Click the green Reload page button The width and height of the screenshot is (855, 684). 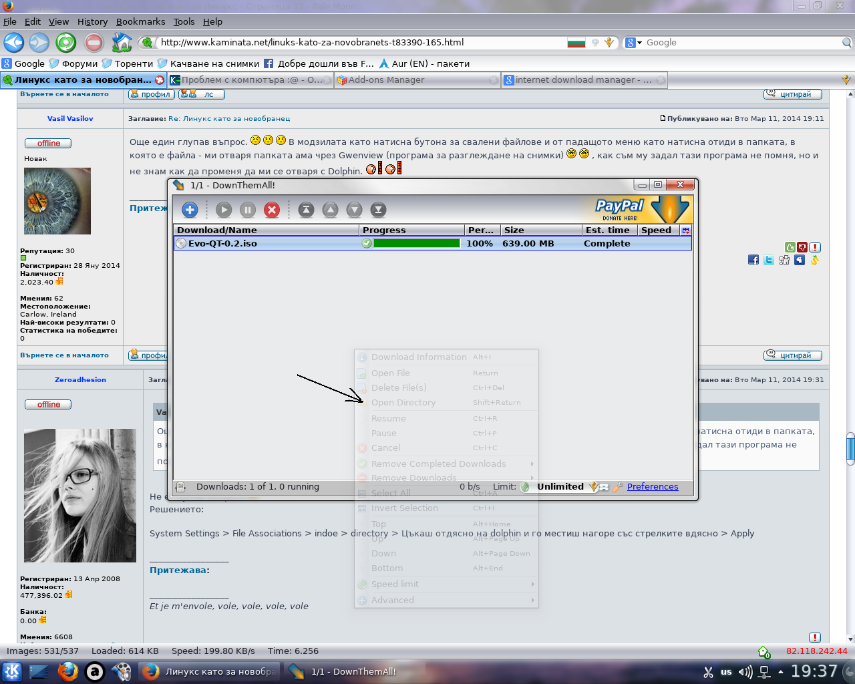[x=65, y=42]
